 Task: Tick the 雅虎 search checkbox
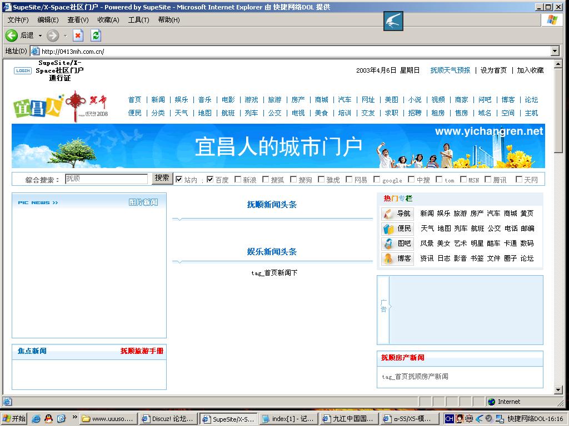(321, 179)
